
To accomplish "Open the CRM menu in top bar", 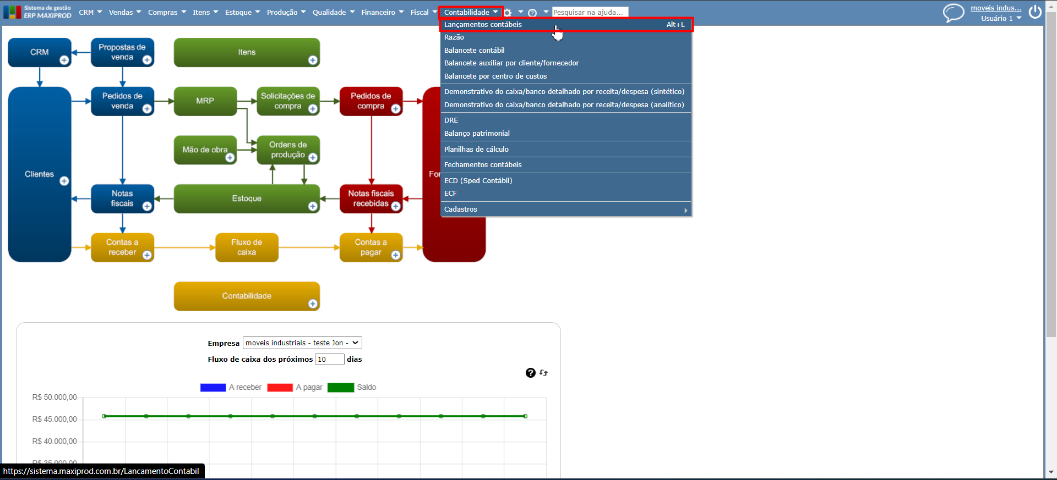I will point(90,12).
